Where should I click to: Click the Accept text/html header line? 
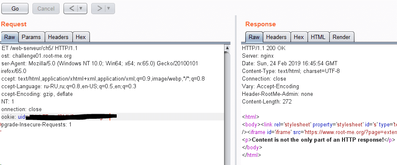(x=103, y=79)
